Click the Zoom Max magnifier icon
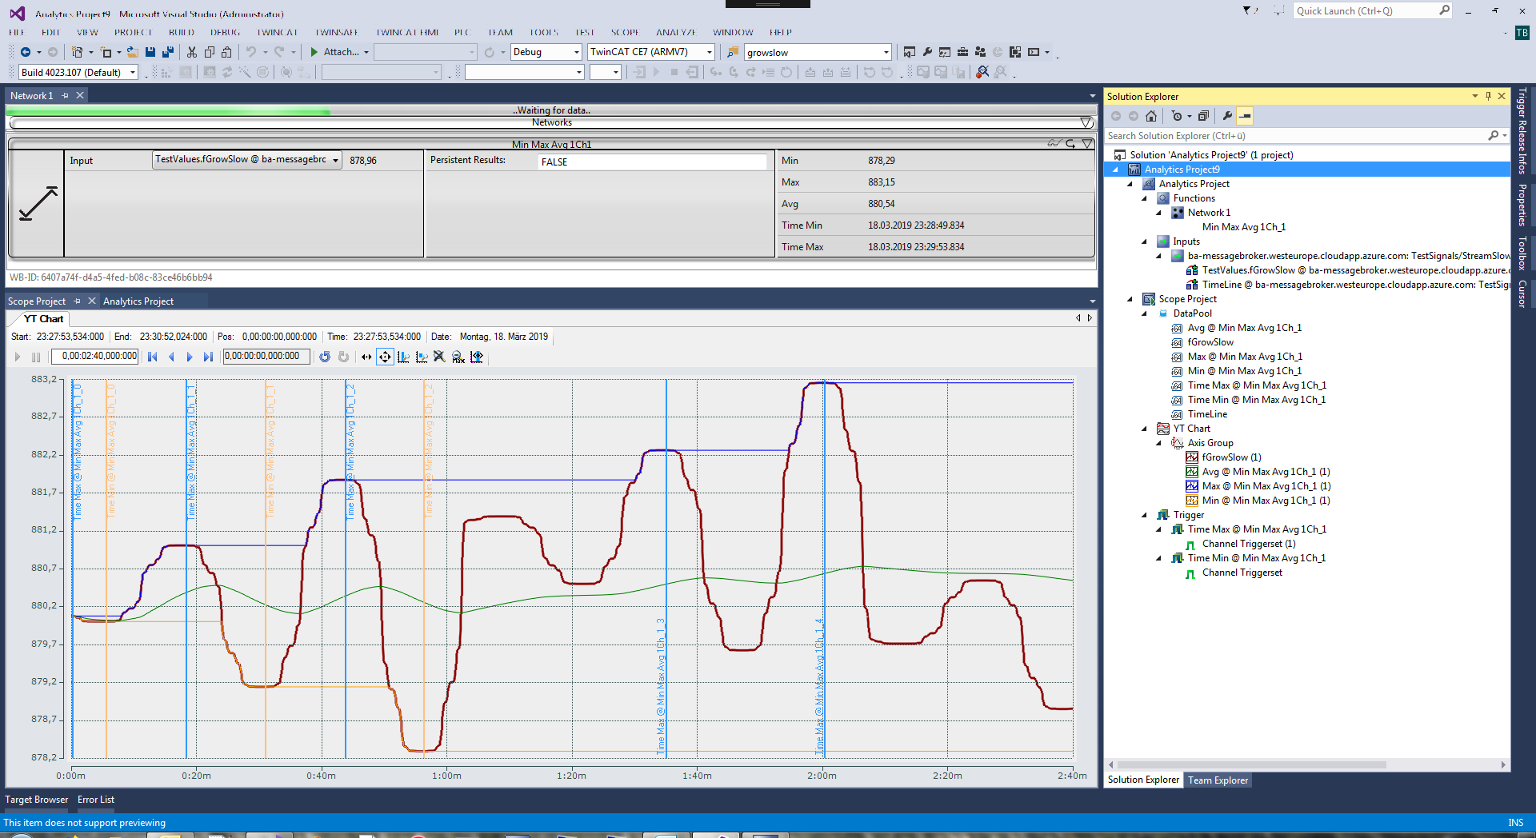 click(x=458, y=357)
